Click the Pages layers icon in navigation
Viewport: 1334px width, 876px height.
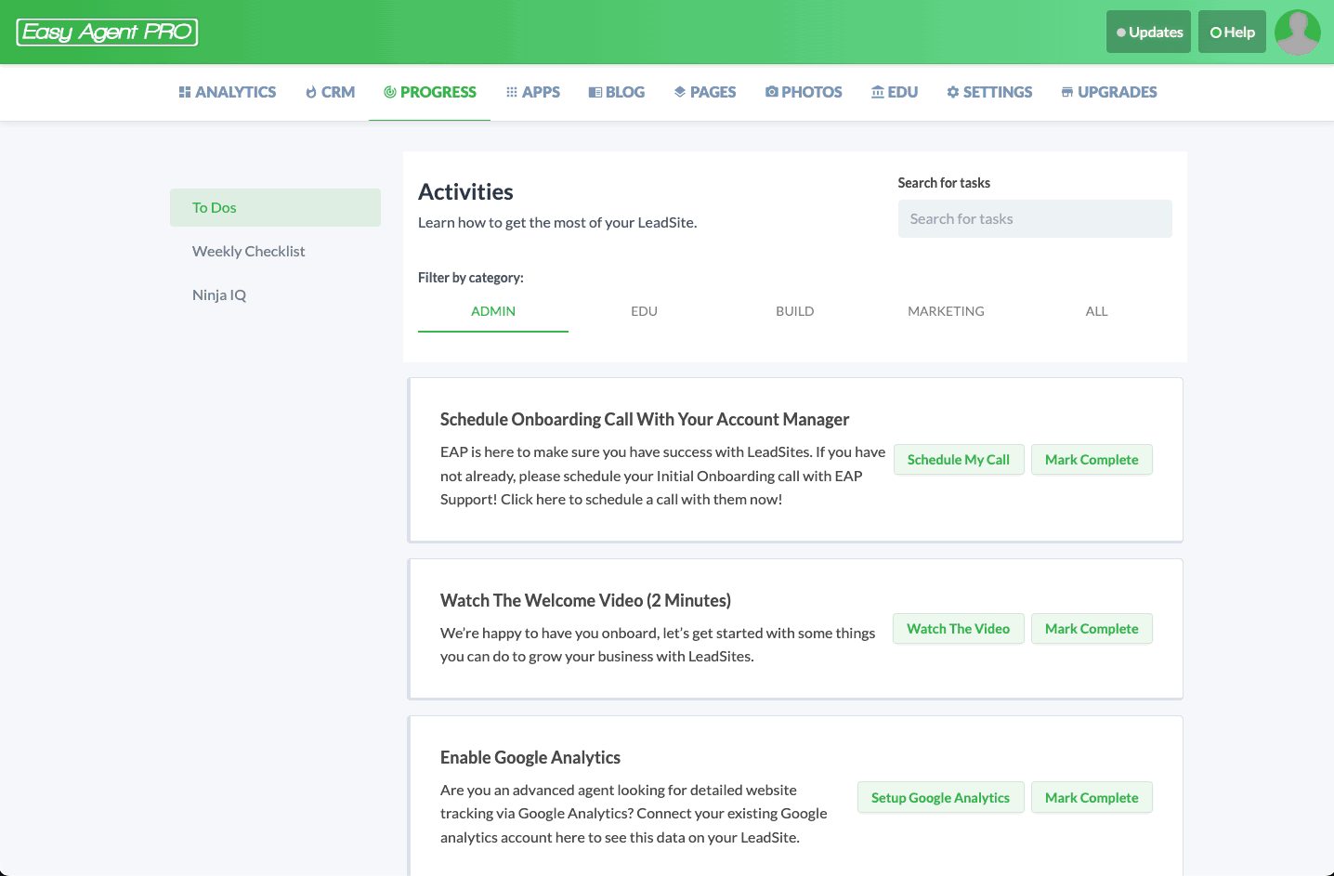click(680, 92)
